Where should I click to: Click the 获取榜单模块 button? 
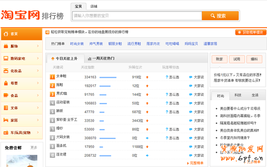(x=251, y=32)
